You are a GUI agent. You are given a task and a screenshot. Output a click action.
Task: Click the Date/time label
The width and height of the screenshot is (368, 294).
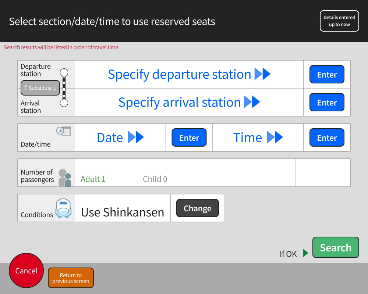[x=35, y=144]
